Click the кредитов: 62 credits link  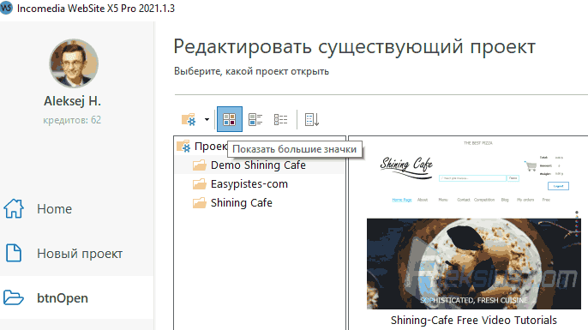[x=72, y=120]
